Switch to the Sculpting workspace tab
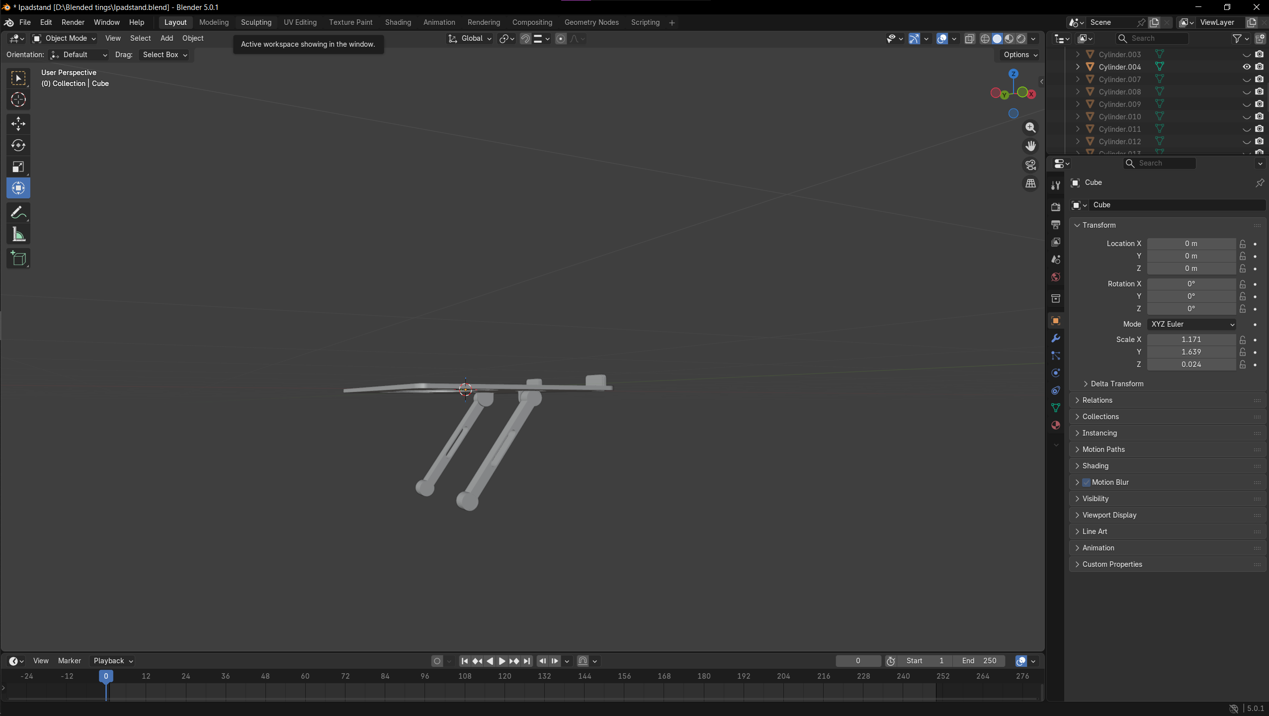1269x716 pixels. [x=256, y=22]
